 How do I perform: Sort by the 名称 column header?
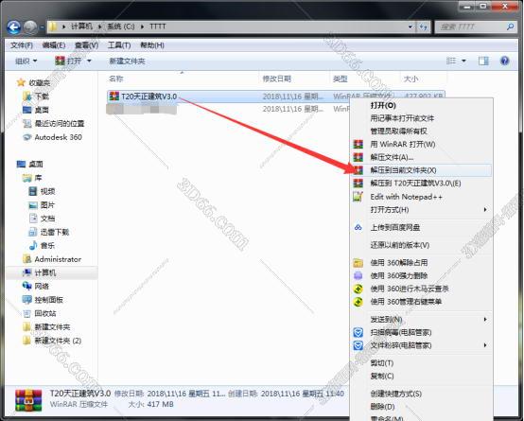pyautogui.click(x=116, y=79)
